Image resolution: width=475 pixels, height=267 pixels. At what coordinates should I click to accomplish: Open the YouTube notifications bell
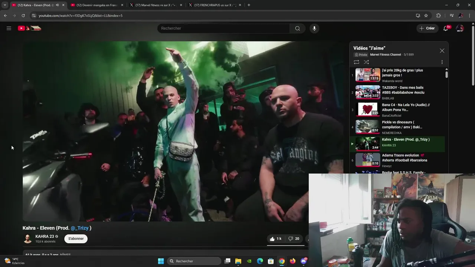pos(446,28)
